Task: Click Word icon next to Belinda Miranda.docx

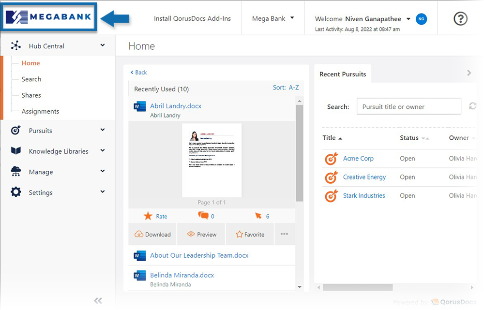Action: pyautogui.click(x=140, y=275)
